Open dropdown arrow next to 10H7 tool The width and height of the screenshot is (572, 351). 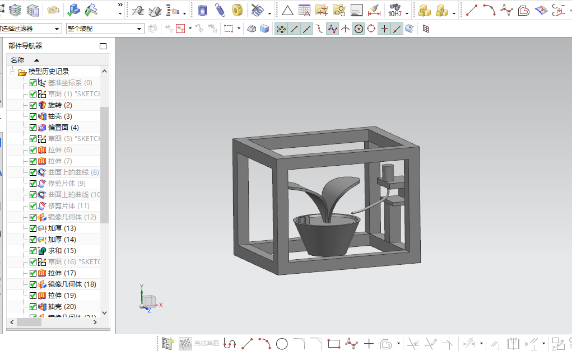click(407, 14)
